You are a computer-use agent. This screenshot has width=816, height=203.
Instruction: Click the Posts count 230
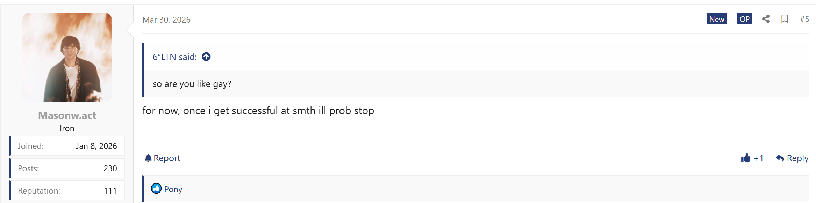[x=110, y=168]
